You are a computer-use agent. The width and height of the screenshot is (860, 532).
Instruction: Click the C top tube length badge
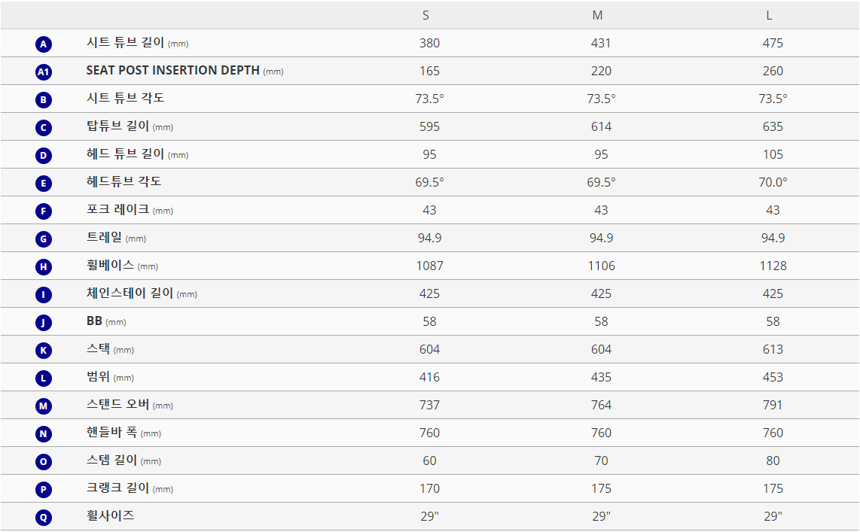click(44, 128)
